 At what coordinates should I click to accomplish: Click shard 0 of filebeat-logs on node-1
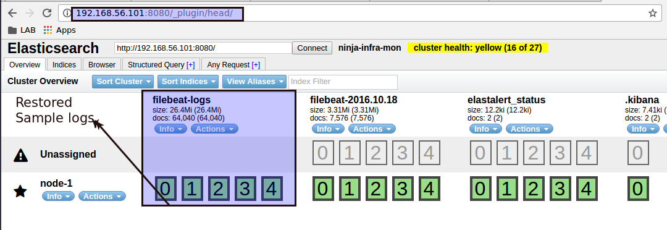coord(165,189)
